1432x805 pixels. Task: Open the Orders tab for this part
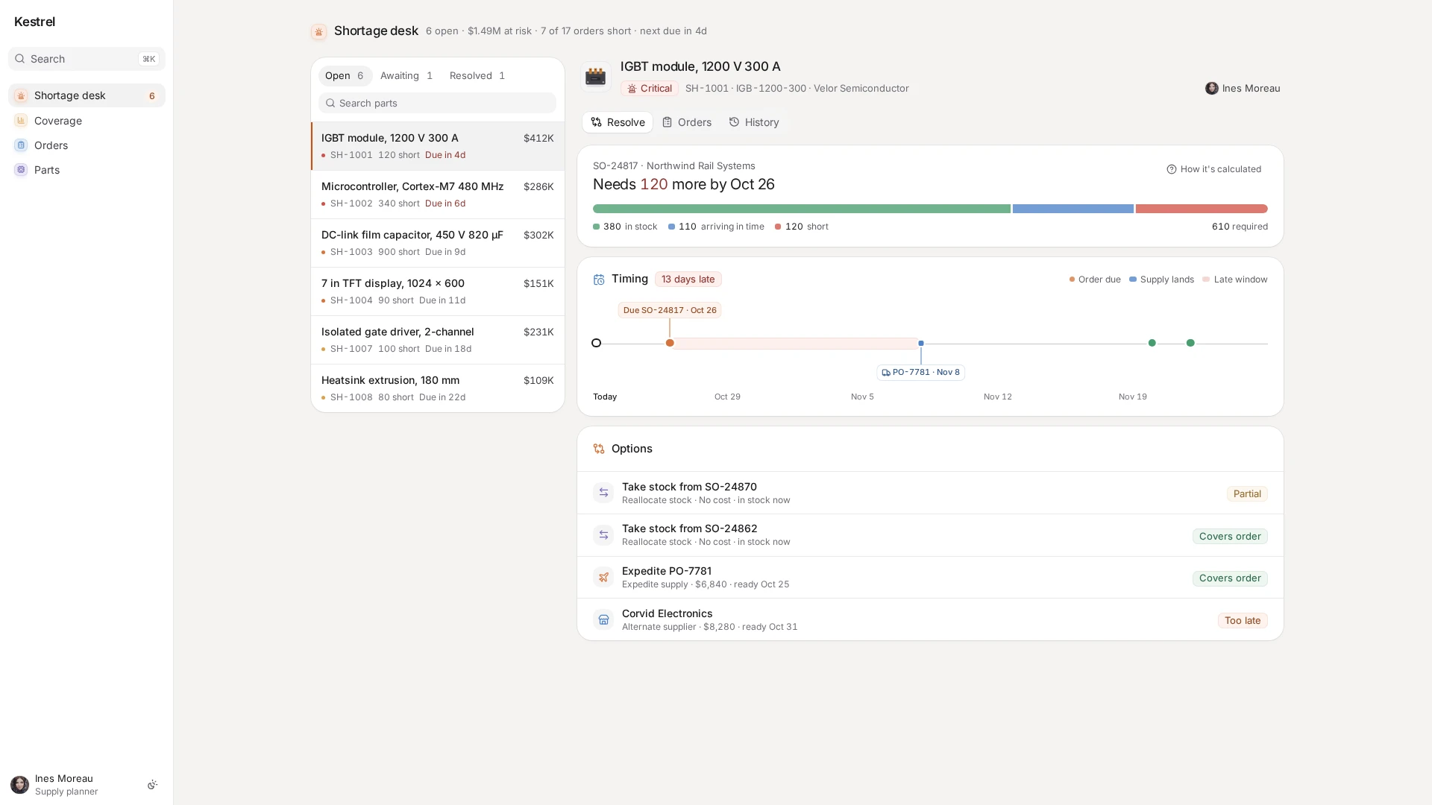click(x=687, y=122)
